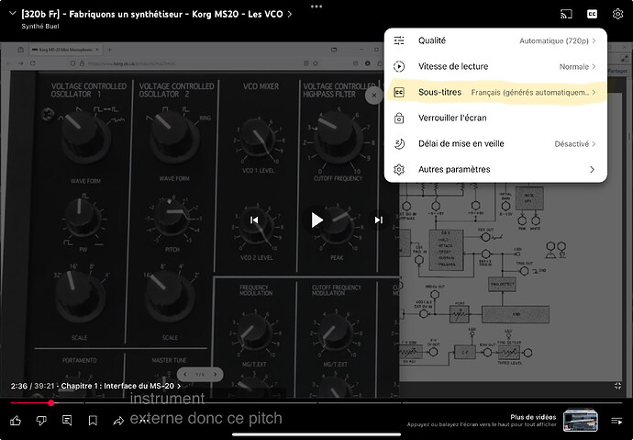Open the video title details chevron
This screenshot has height=440, width=633.
tap(290, 14)
